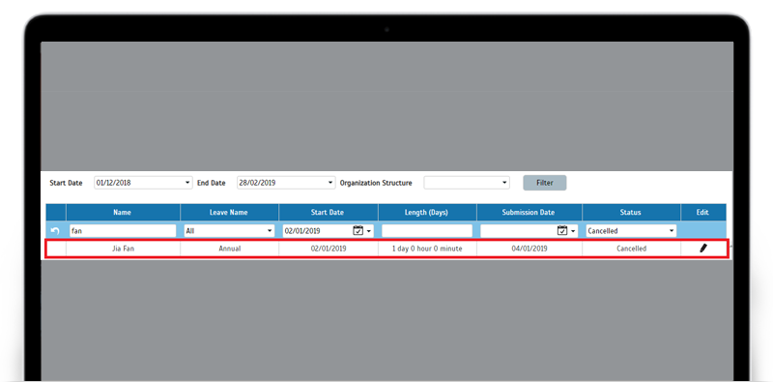Open the calendar icon in Start Date filter
Screen dimensions: 773x382
click(358, 230)
